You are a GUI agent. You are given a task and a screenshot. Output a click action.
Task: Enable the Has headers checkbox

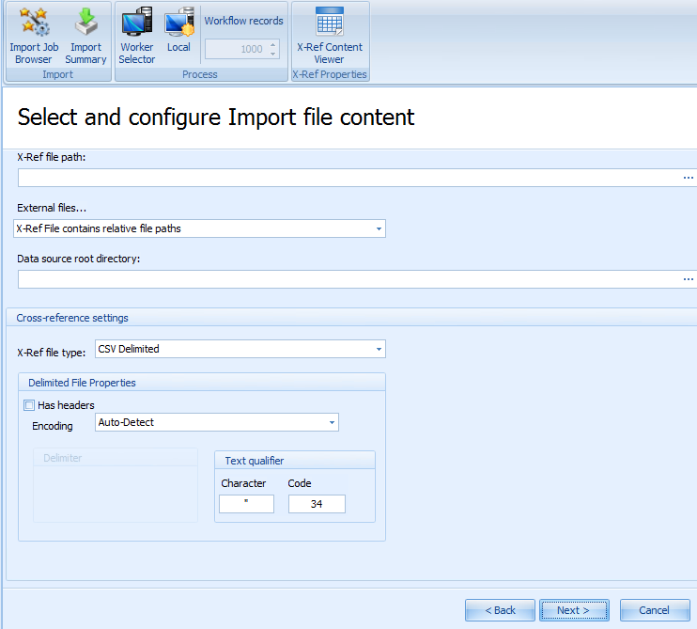click(x=29, y=405)
